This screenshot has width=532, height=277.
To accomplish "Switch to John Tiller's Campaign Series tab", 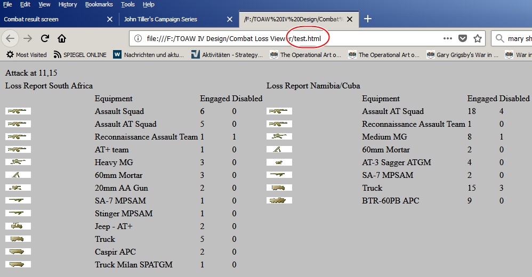I will point(179,19).
